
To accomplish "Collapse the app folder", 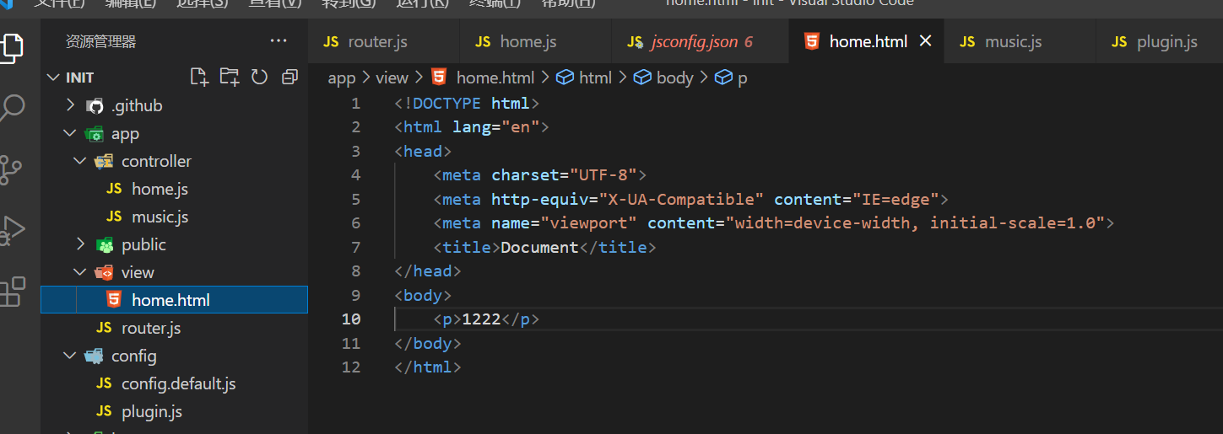I will [71, 133].
